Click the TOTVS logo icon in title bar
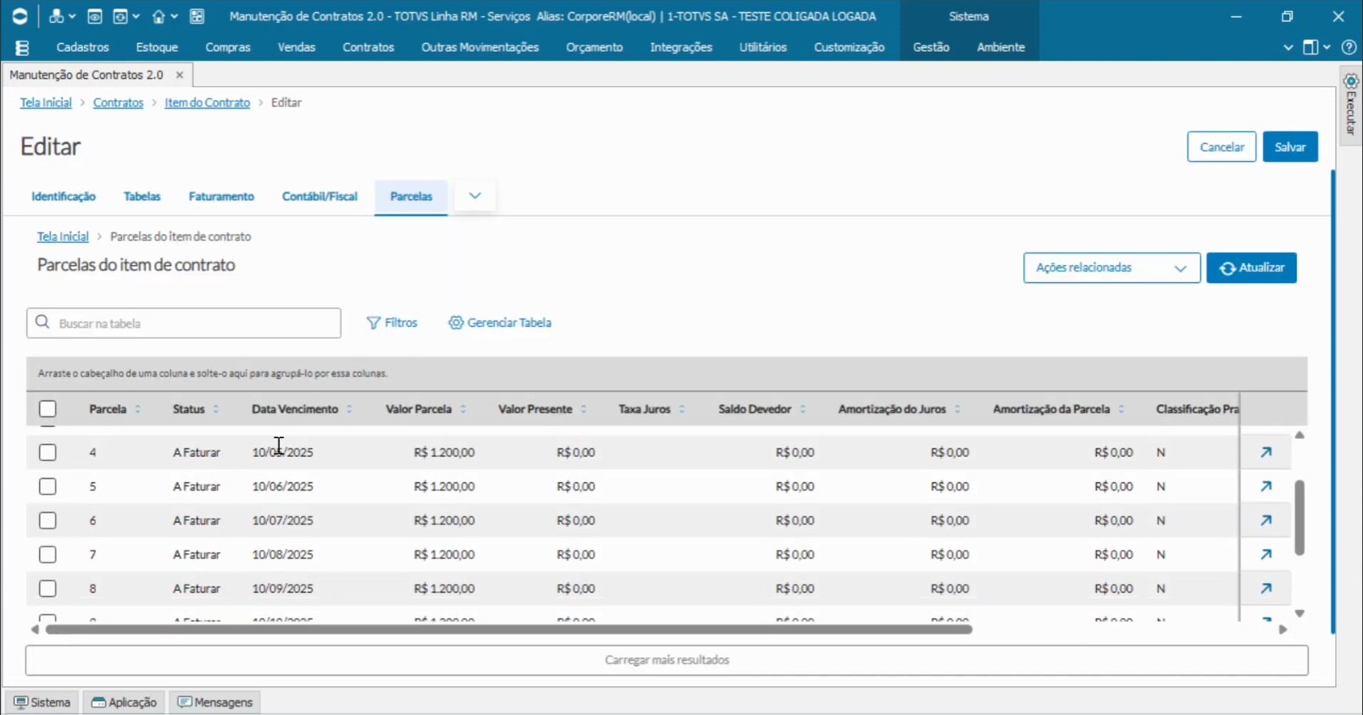1363x715 pixels. [x=19, y=16]
